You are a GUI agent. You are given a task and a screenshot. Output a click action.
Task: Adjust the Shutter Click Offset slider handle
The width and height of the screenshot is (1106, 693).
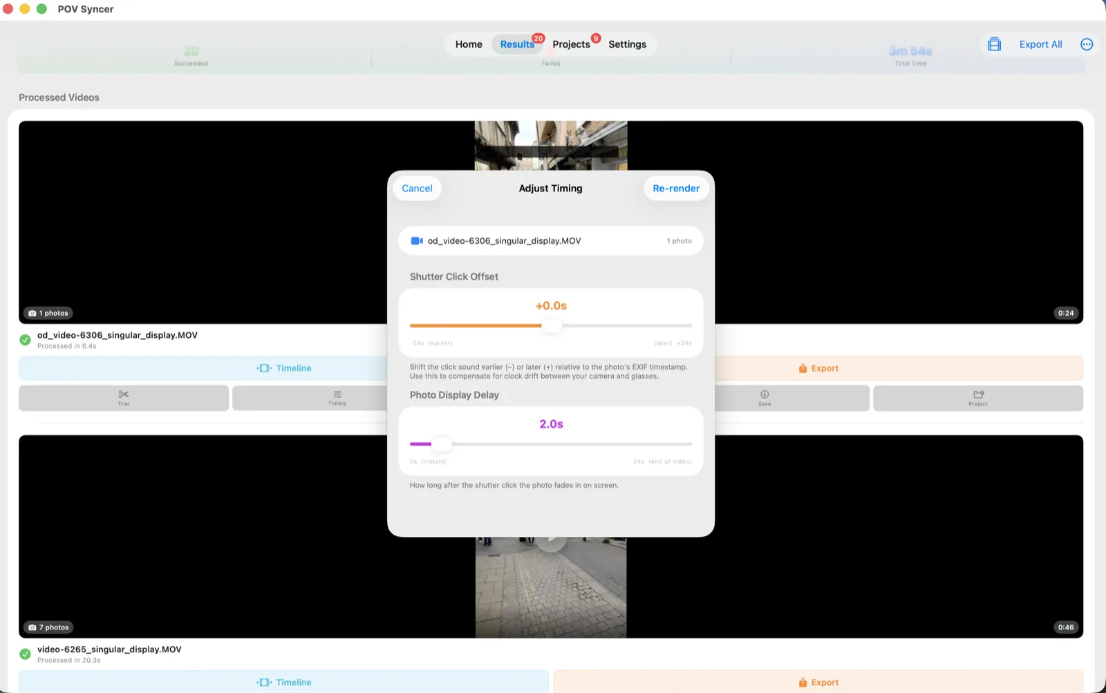(x=552, y=325)
